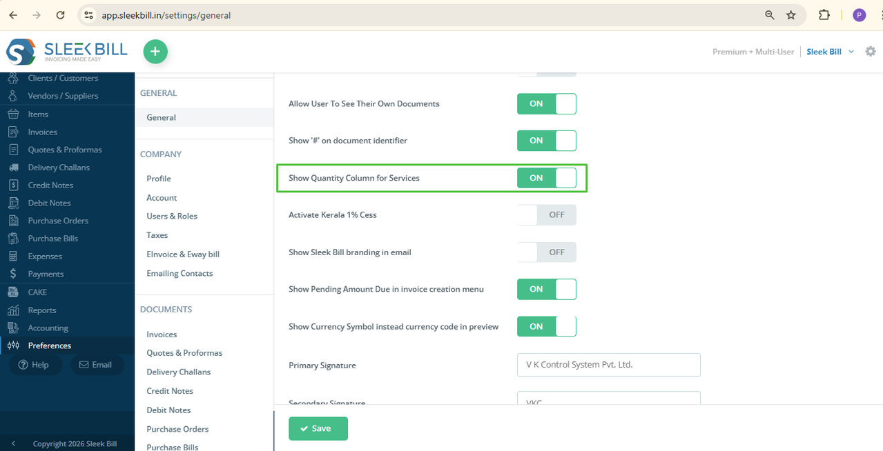Click the Premium + Multi-User plan label
The width and height of the screenshot is (883, 451).
pos(753,52)
